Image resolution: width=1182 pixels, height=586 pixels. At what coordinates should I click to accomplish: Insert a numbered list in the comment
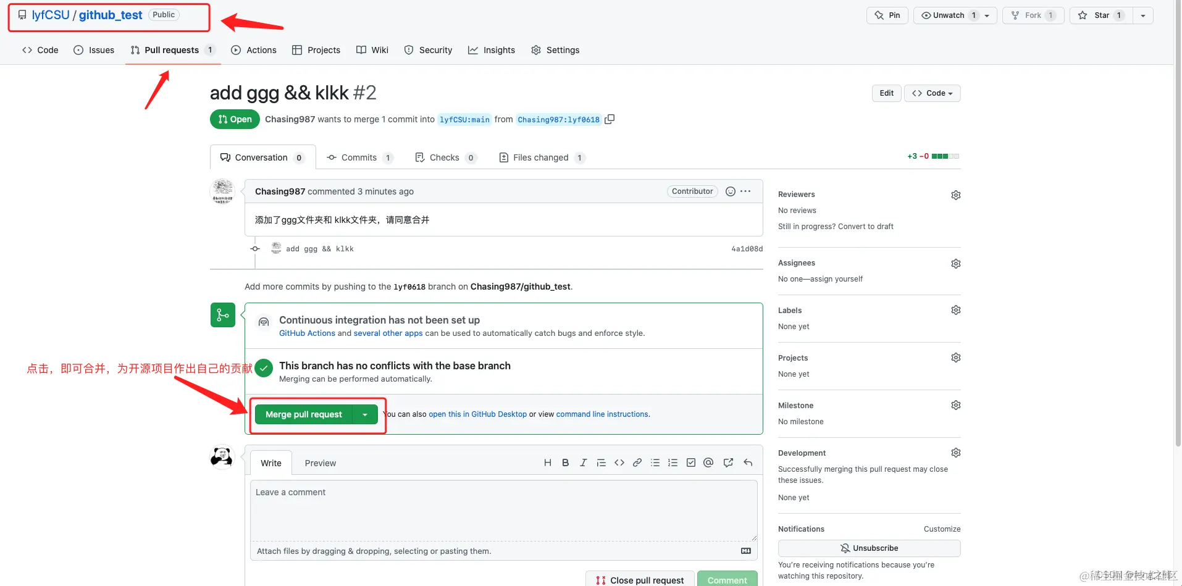point(673,463)
